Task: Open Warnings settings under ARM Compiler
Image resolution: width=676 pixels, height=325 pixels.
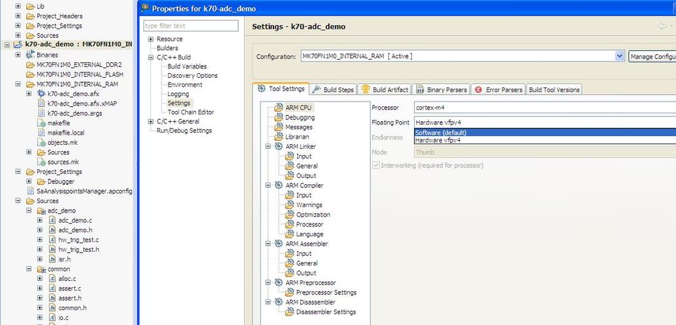Action: (309, 204)
